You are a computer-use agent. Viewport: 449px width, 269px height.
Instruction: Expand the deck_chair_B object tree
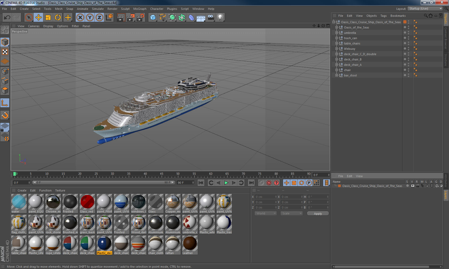pyautogui.click(x=337, y=59)
